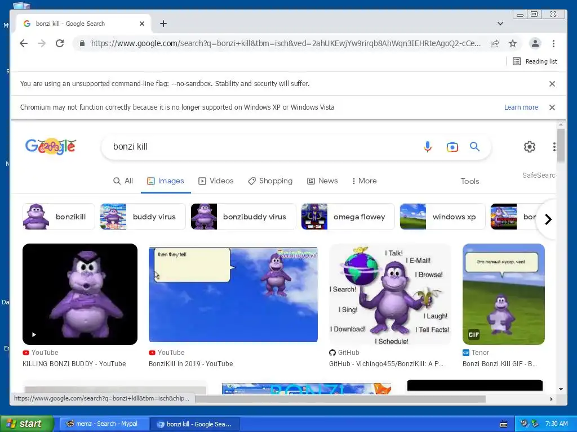The height and width of the screenshot is (432, 577).
Task: Switch to the News tab
Action: click(x=322, y=181)
